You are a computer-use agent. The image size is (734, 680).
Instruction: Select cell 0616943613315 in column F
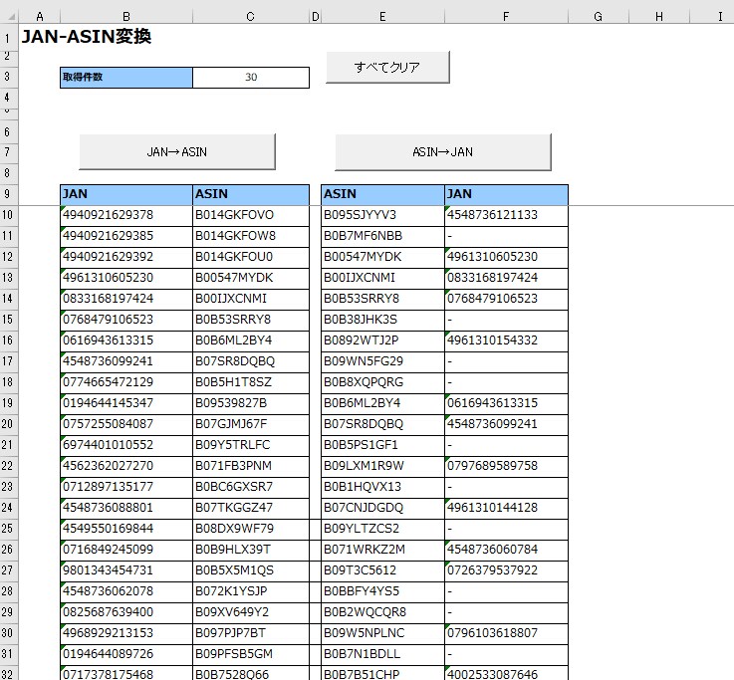point(507,403)
